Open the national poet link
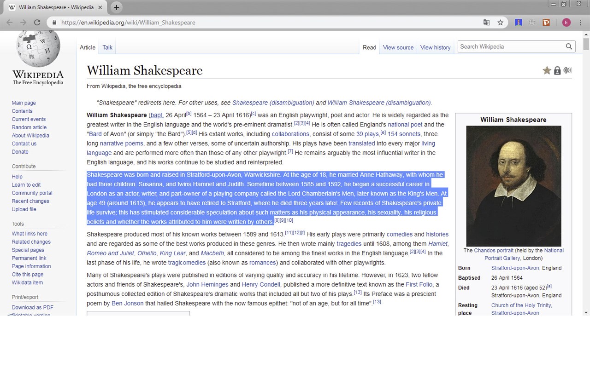The width and height of the screenshot is (590, 368). click(x=405, y=125)
